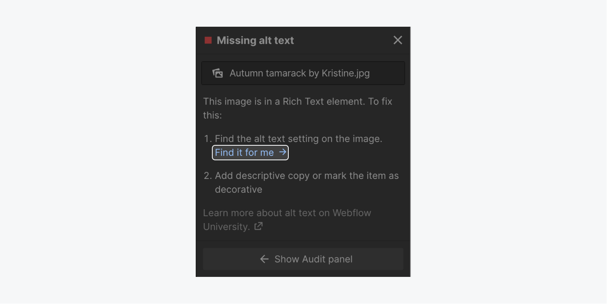Click the red error indicator square

(208, 40)
